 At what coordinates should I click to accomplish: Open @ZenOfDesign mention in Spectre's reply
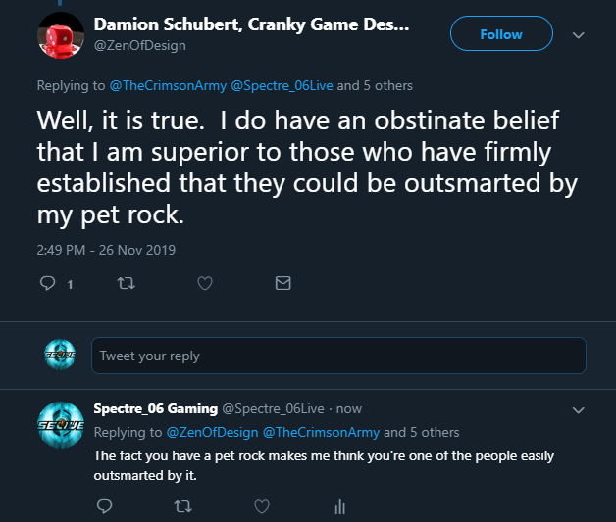[x=212, y=432]
